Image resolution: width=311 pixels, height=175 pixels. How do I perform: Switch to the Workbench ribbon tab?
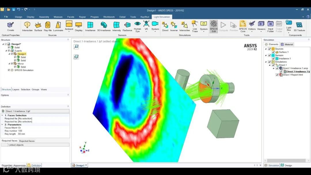click(109, 17)
